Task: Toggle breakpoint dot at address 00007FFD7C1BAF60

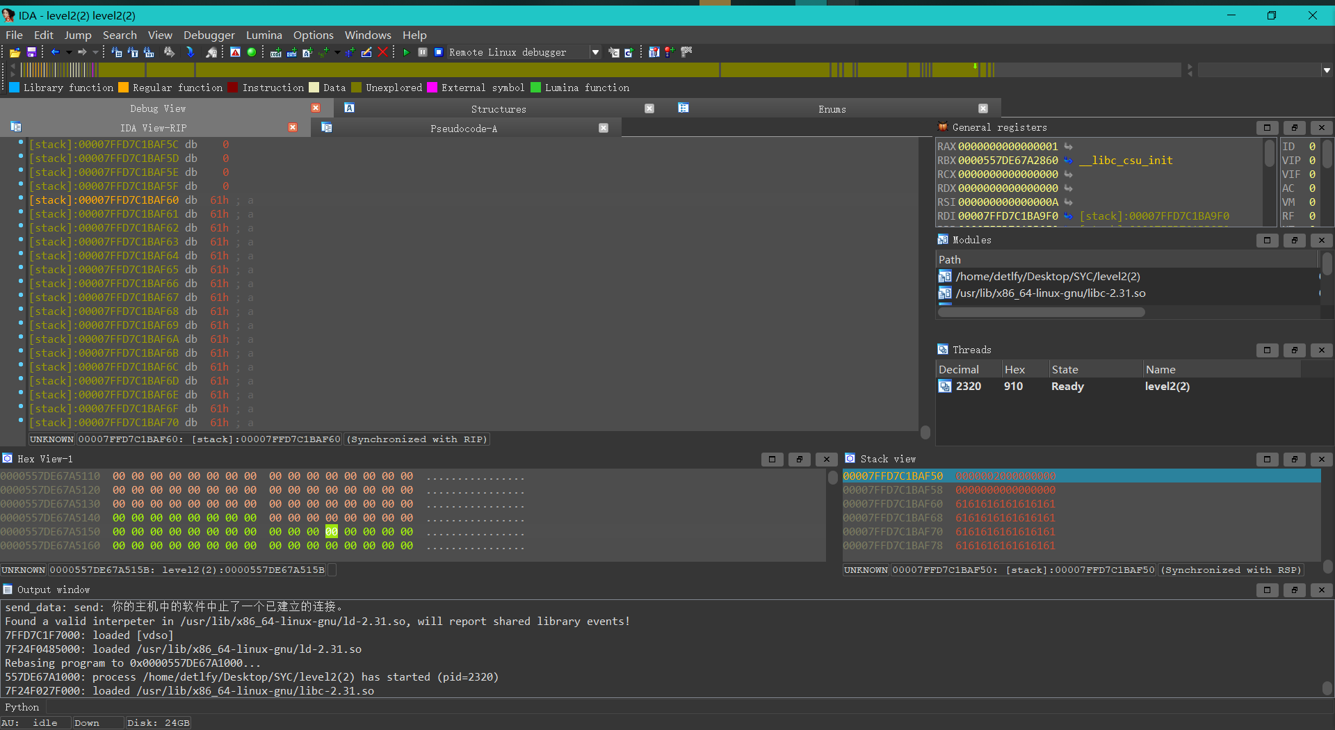Action: 21,198
